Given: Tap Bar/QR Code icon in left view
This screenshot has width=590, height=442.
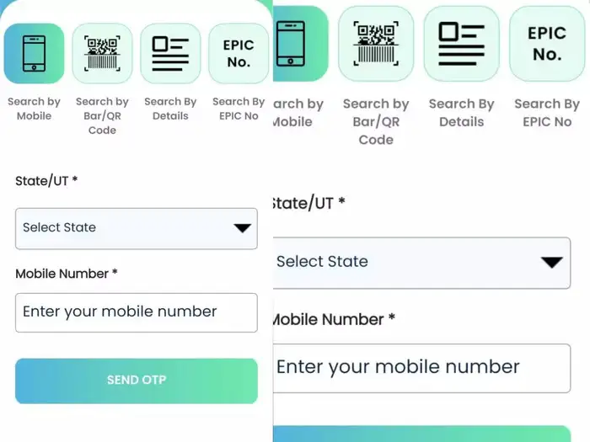Looking at the screenshot, I should (102, 53).
